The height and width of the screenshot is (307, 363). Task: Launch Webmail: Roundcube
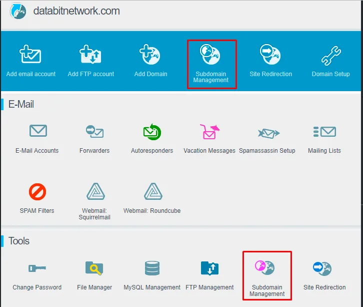151,191
